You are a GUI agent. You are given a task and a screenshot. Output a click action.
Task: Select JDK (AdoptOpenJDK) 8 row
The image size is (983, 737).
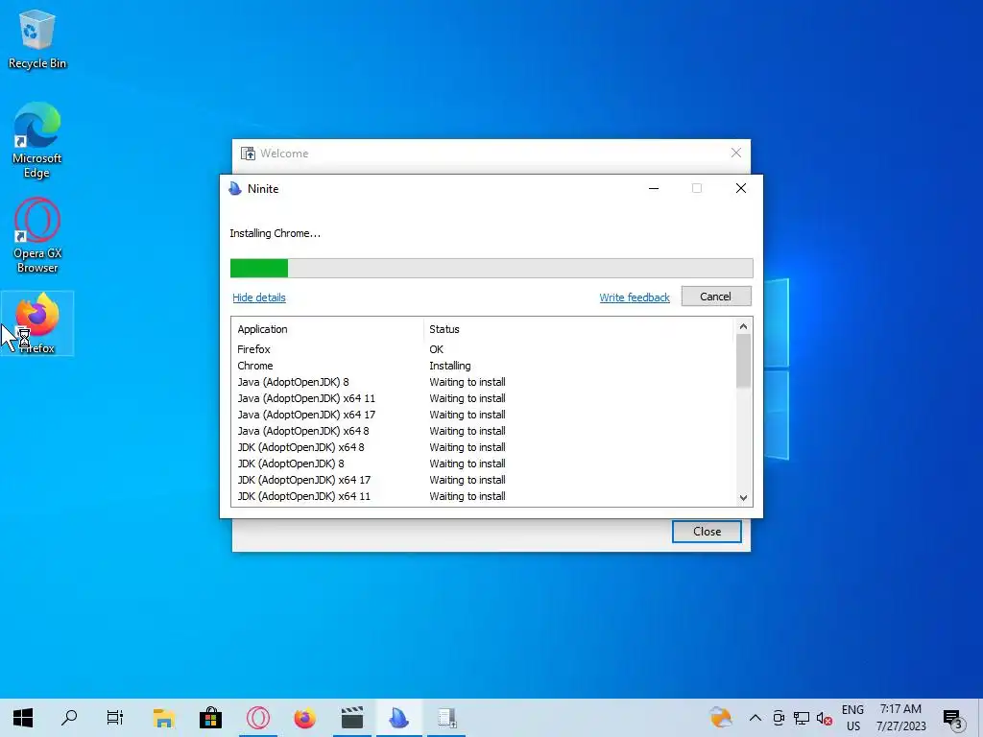pos(483,464)
